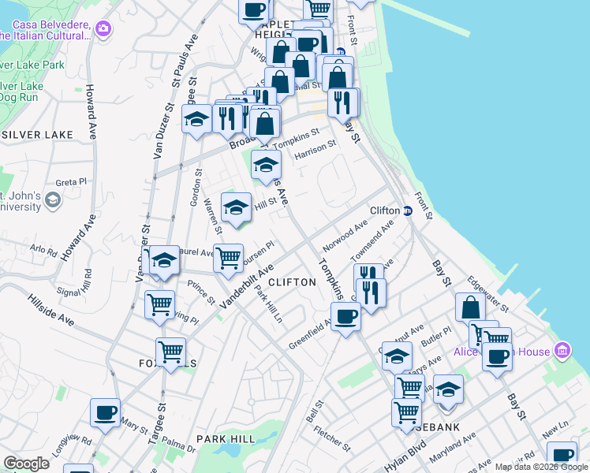Image resolution: width=590 pixels, height=473 pixels.
Task: Select the shopping bag marker above Broad St
Action: pyautogui.click(x=265, y=125)
